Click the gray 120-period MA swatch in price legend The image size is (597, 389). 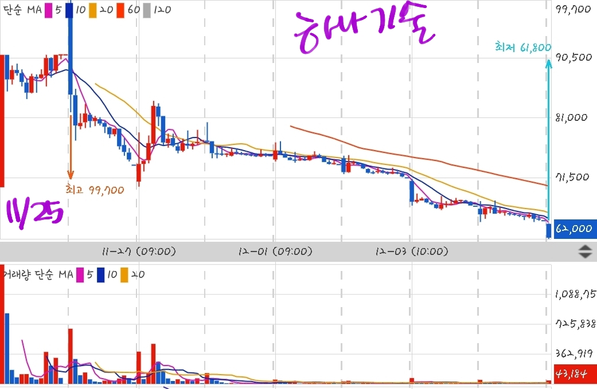pyautogui.click(x=147, y=10)
